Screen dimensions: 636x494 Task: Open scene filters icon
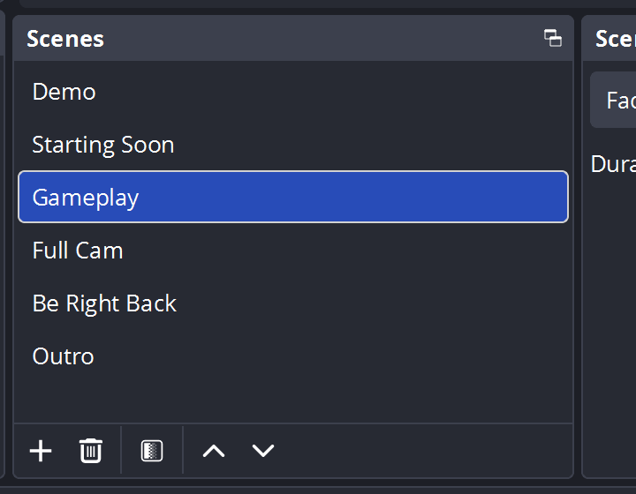pyautogui.click(x=152, y=451)
